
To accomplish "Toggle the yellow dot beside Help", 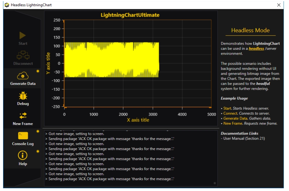I will 38,151.
